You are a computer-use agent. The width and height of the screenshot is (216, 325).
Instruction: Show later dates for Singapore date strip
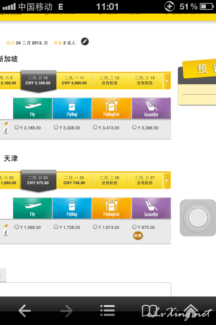pyautogui.click(x=167, y=81)
